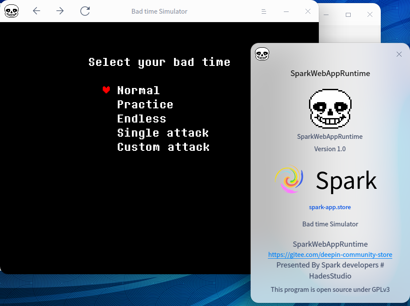The height and width of the screenshot is (306, 410).
Task: Close the SparkWebAppRuntime About dialog
Action: click(x=399, y=54)
